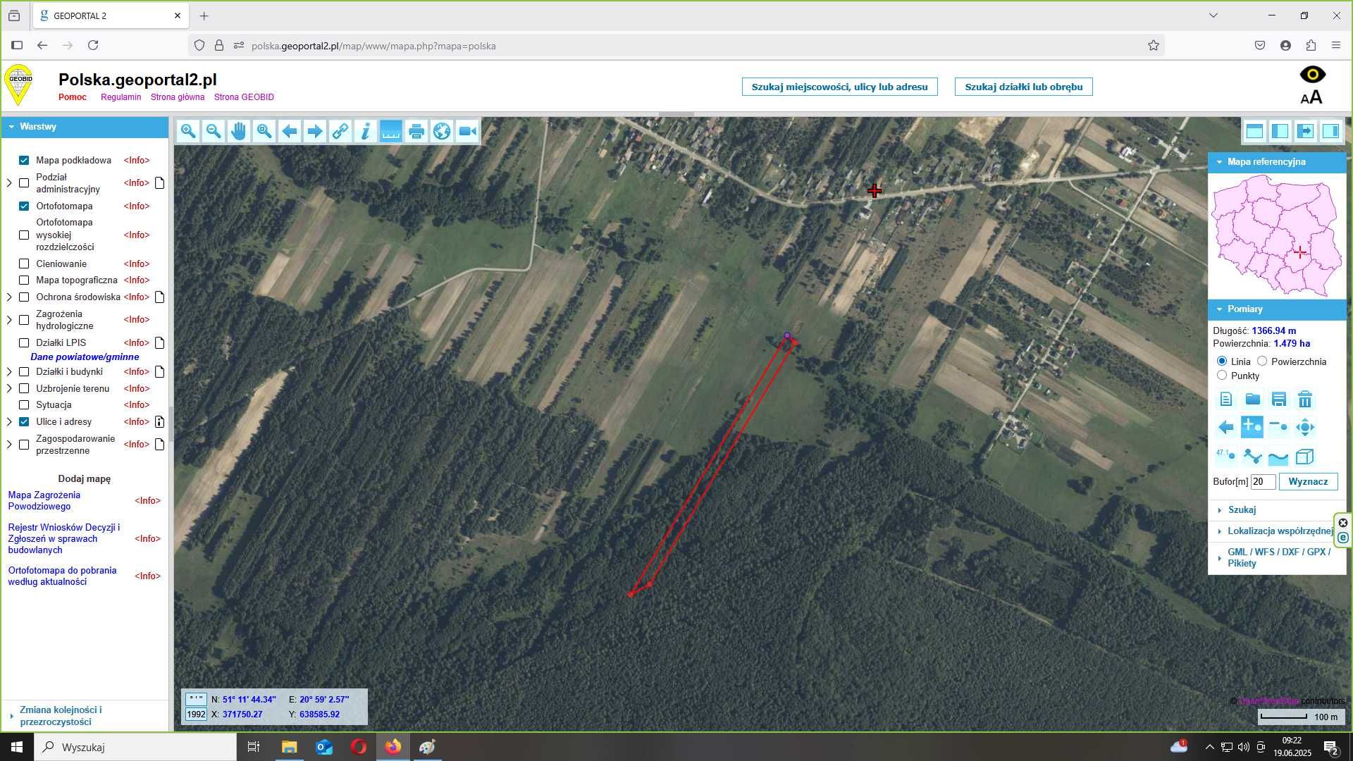Select the remove point tool
This screenshot has height=761, width=1353.
tap(1278, 427)
